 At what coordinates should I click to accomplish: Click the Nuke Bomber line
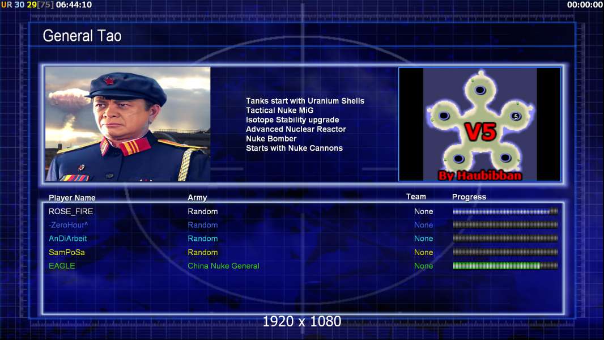pyautogui.click(x=271, y=139)
